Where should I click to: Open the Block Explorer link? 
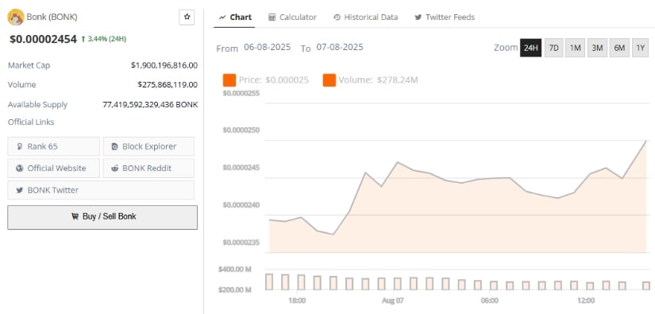(x=148, y=146)
